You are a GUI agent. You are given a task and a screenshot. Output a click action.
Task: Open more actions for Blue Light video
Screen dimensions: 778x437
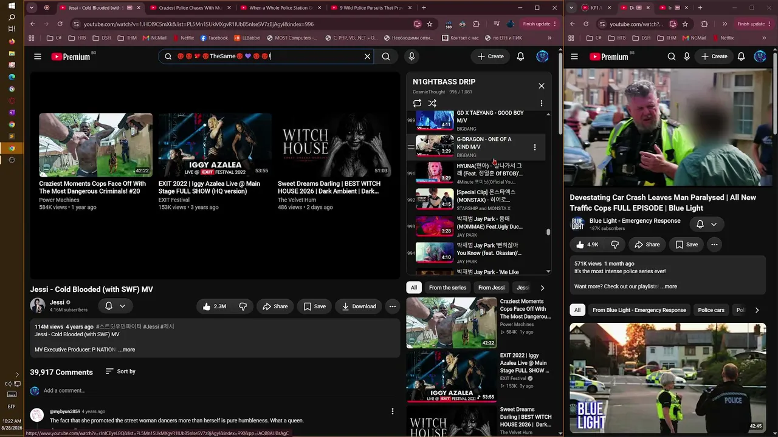coord(714,245)
